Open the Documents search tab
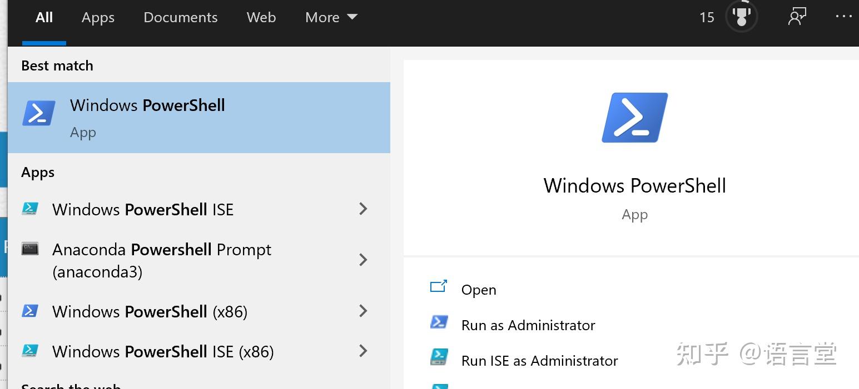Screen dimensions: 859x389 (x=180, y=18)
